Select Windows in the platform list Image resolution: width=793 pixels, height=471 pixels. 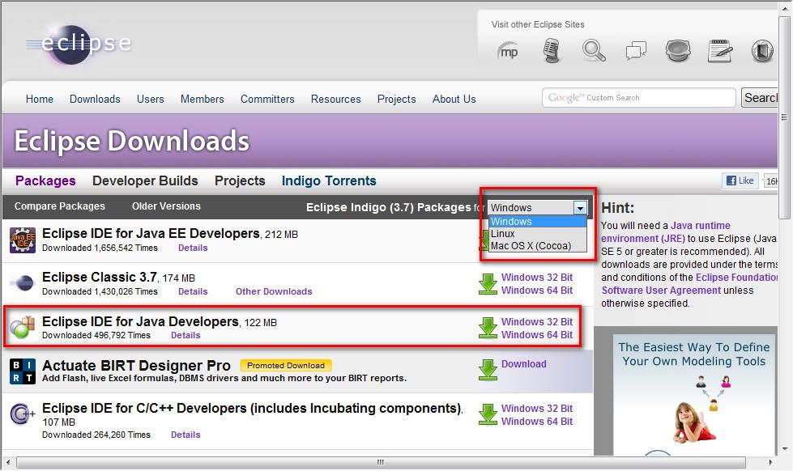538,222
